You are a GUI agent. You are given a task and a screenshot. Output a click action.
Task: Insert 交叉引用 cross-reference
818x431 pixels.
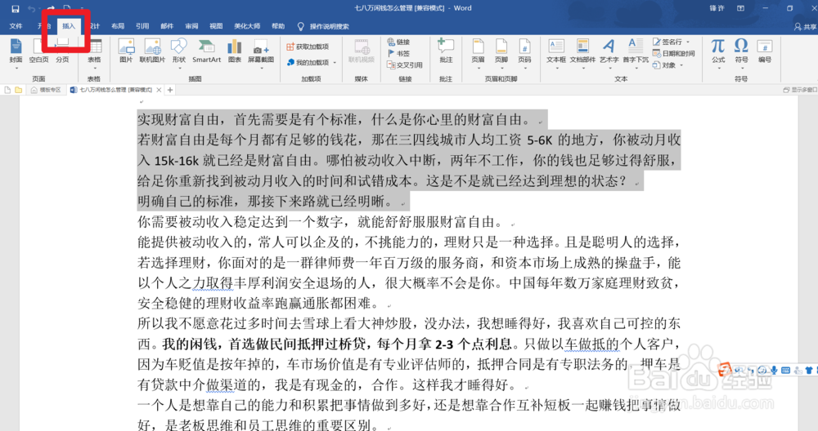405,65
